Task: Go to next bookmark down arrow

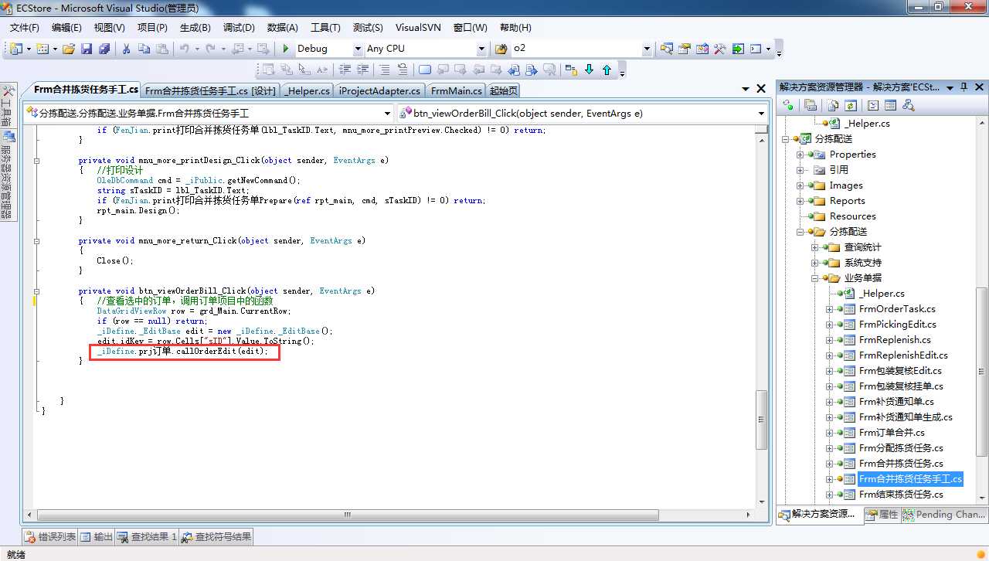Action: [x=589, y=70]
